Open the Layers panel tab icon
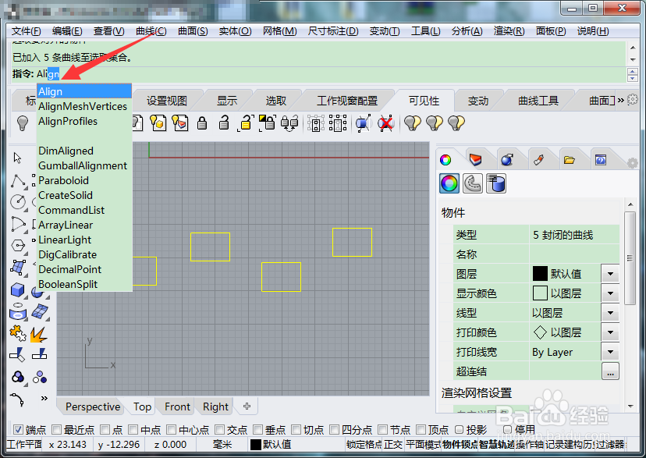This screenshot has width=646, height=458. point(475,160)
